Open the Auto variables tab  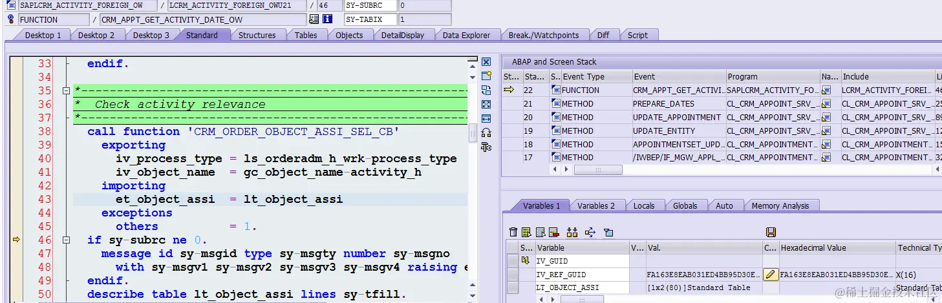coord(724,205)
